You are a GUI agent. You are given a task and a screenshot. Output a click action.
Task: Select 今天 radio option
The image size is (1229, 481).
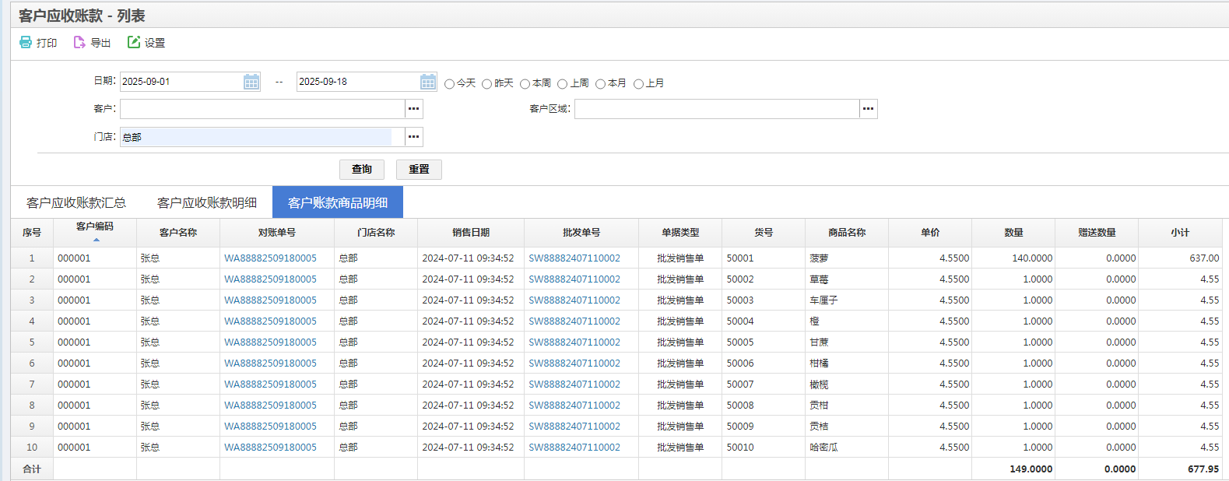pyautogui.click(x=449, y=84)
